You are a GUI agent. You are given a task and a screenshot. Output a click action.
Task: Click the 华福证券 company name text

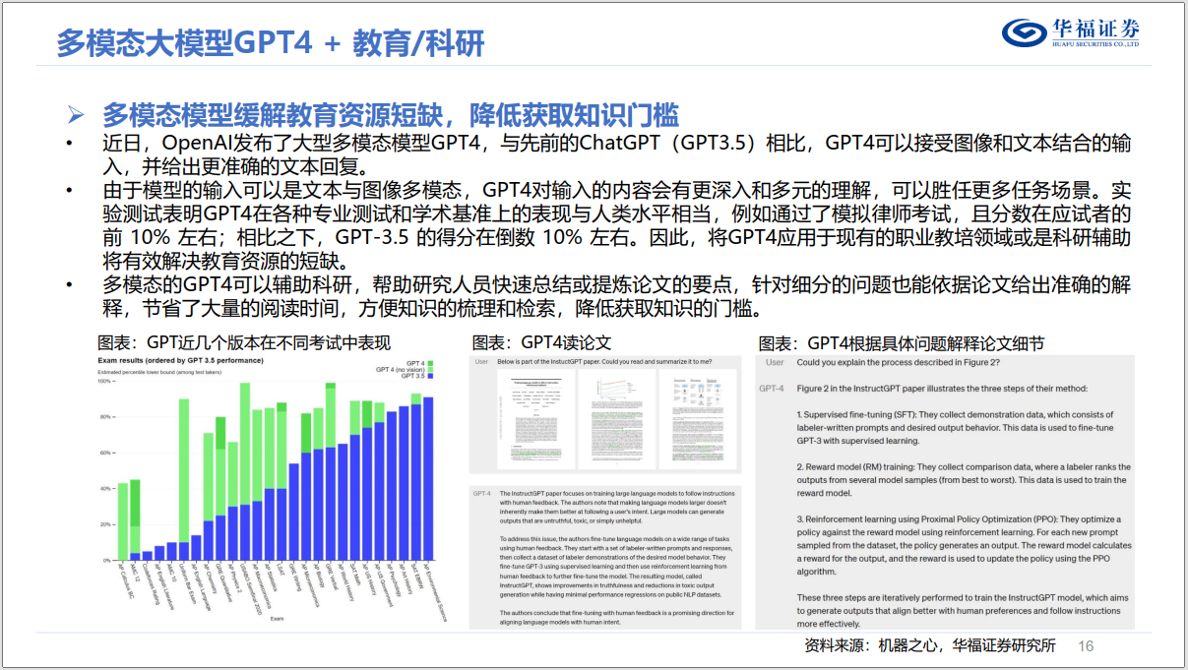[1095, 28]
